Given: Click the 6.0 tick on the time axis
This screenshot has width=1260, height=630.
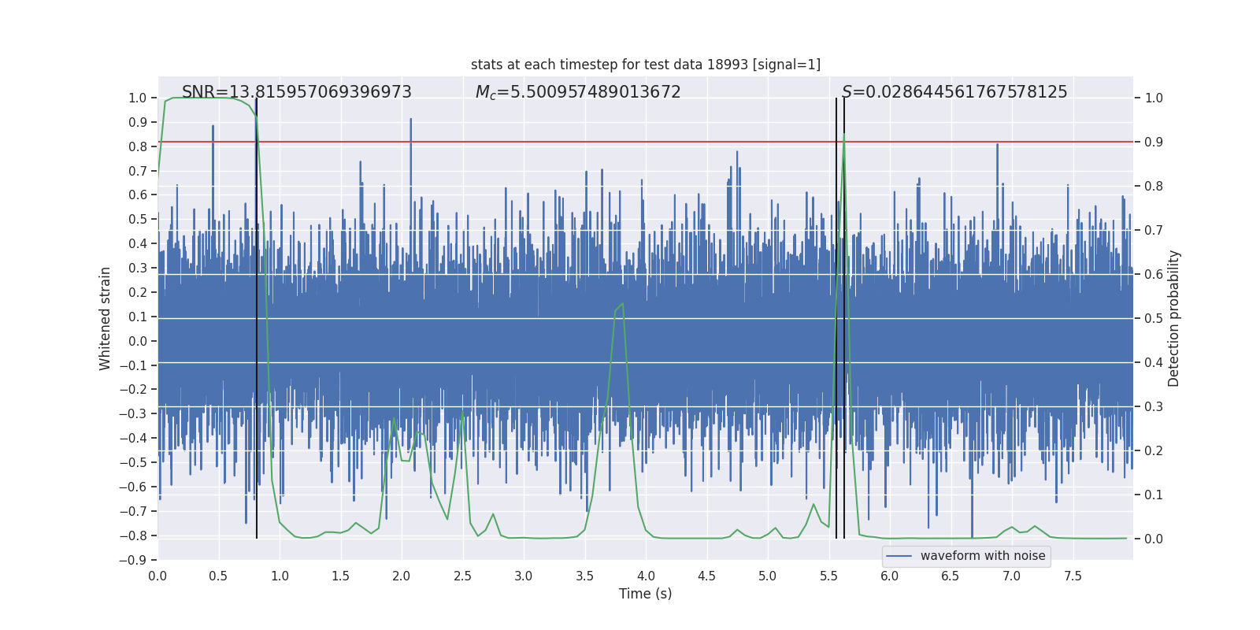Looking at the screenshot, I should (890, 576).
